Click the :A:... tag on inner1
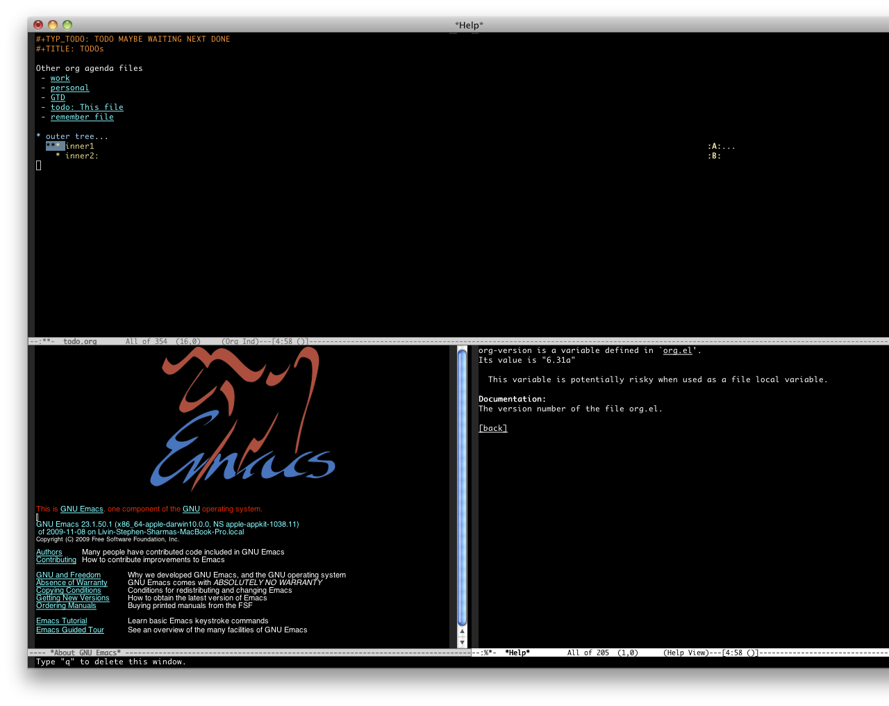889x706 pixels. pos(722,146)
